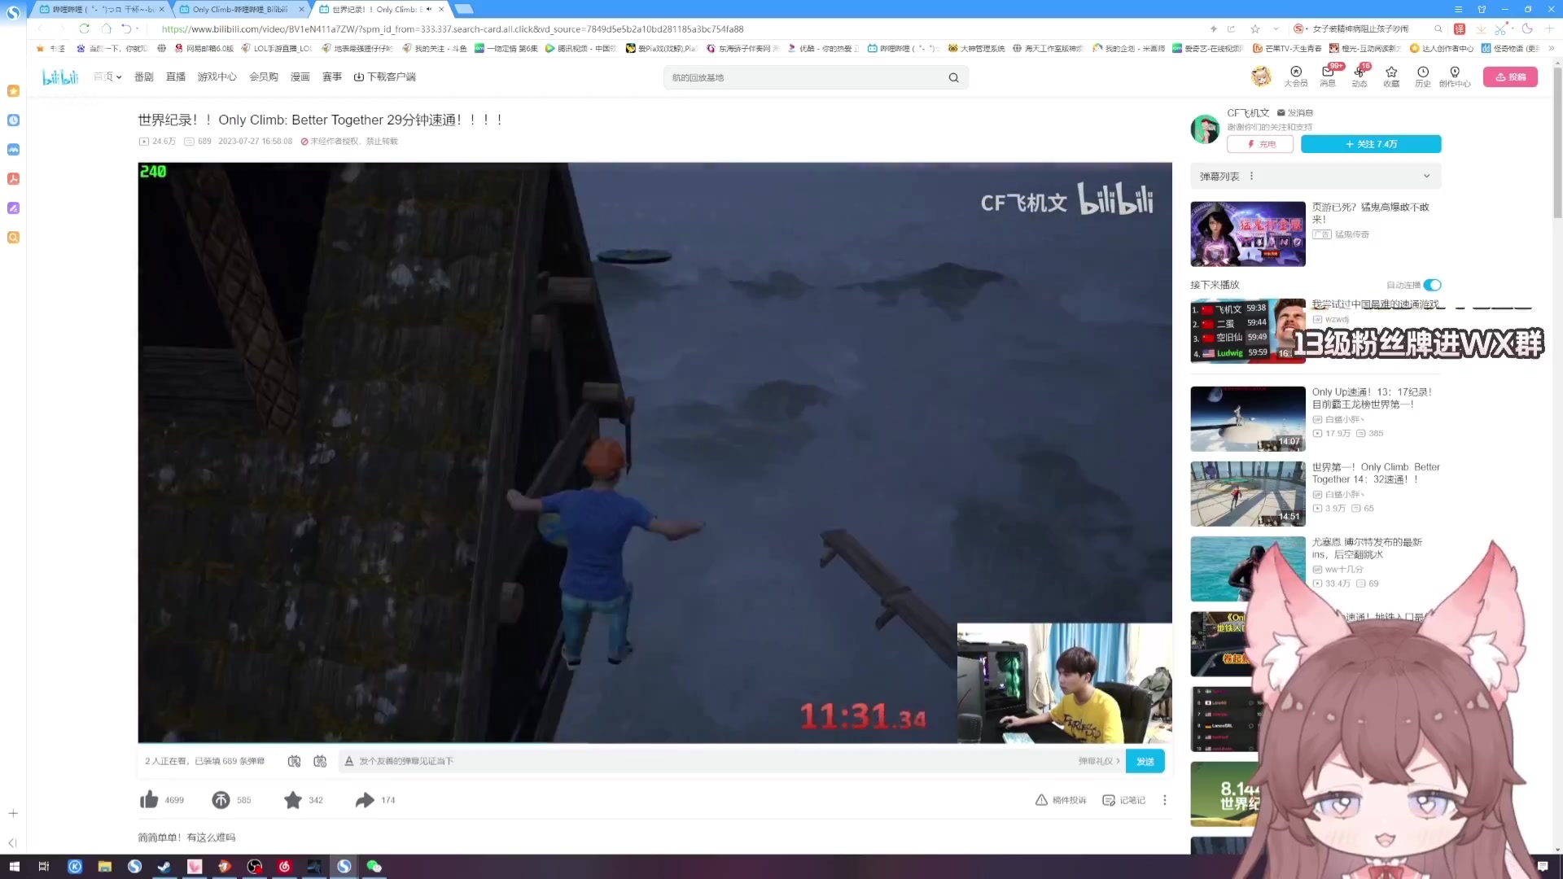Image resolution: width=1563 pixels, height=879 pixels.
Task: Open Windows Start menu
Action: click(x=14, y=866)
